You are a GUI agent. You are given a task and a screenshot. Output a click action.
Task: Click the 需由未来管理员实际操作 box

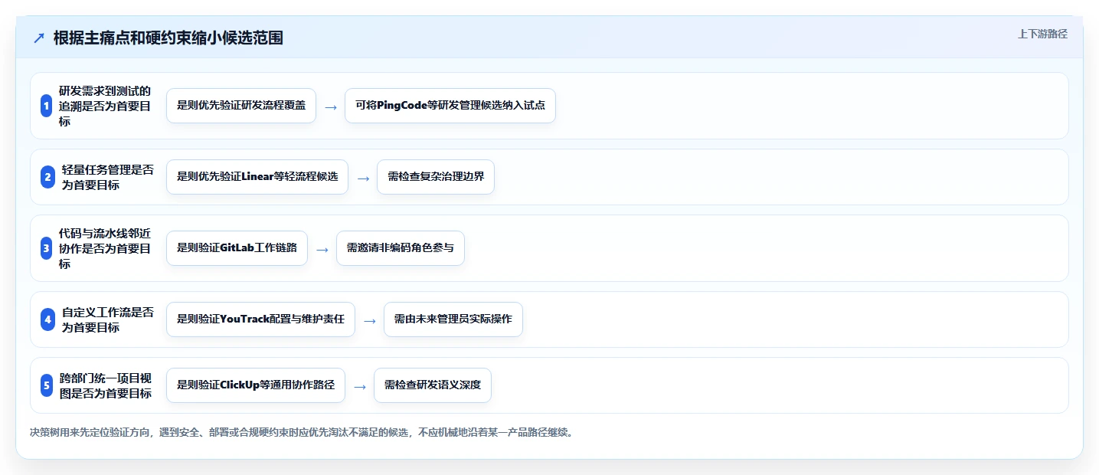coord(453,319)
